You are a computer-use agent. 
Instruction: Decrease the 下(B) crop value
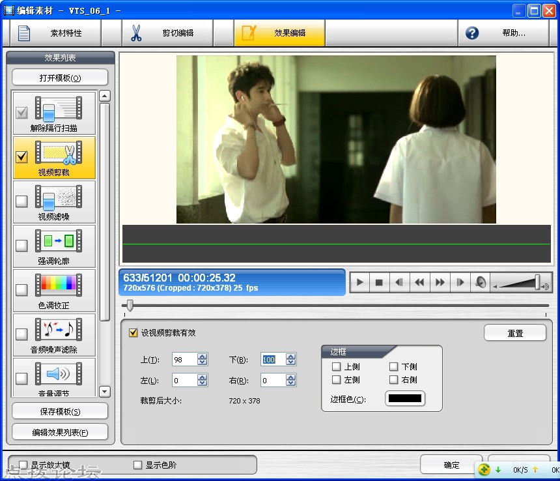(290, 362)
